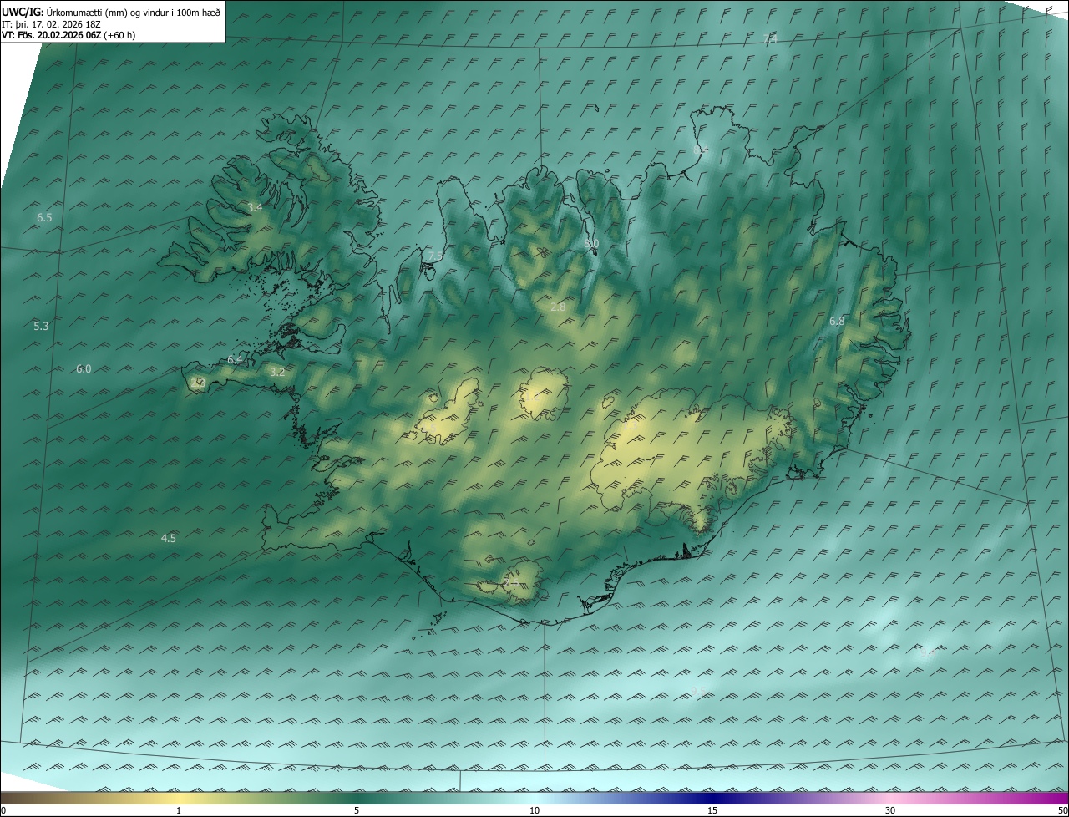Image resolution: width=1069 pixels, height=817 pixels.
Task: Click the UWC/IG Úrkomumætti title line
Action: coord(110,11)
